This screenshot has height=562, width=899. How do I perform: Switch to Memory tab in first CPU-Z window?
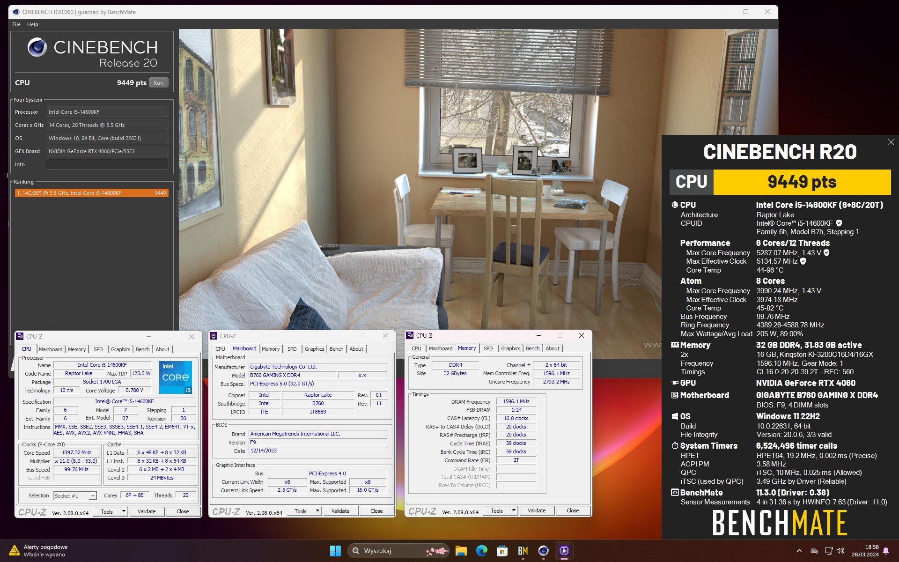[77, 349]
